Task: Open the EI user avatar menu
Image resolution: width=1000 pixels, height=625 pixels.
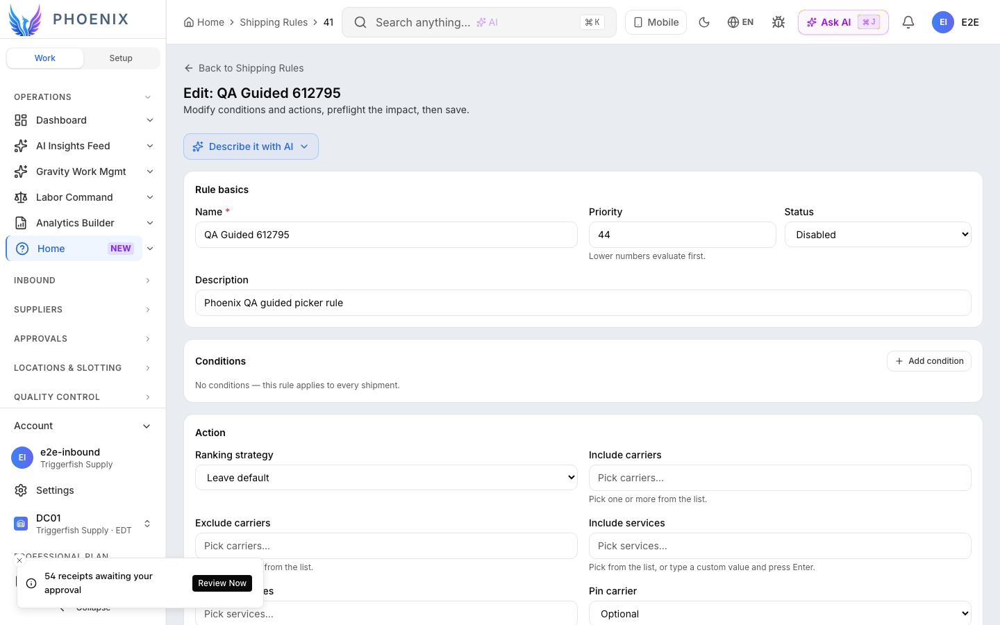Action: 942,22
